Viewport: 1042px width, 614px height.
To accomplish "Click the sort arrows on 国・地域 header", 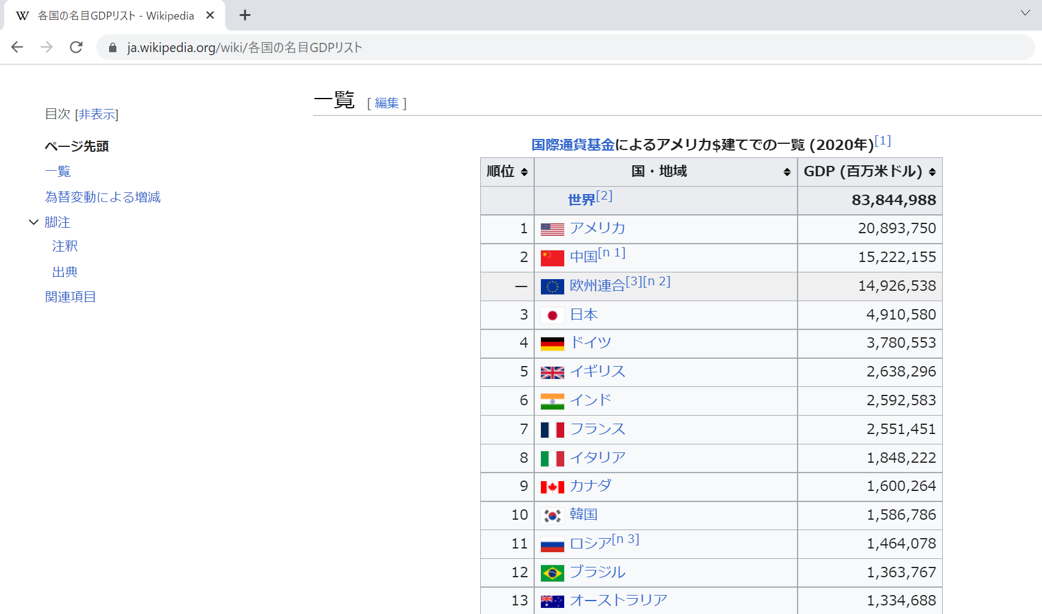I will (x=786, y=172).
